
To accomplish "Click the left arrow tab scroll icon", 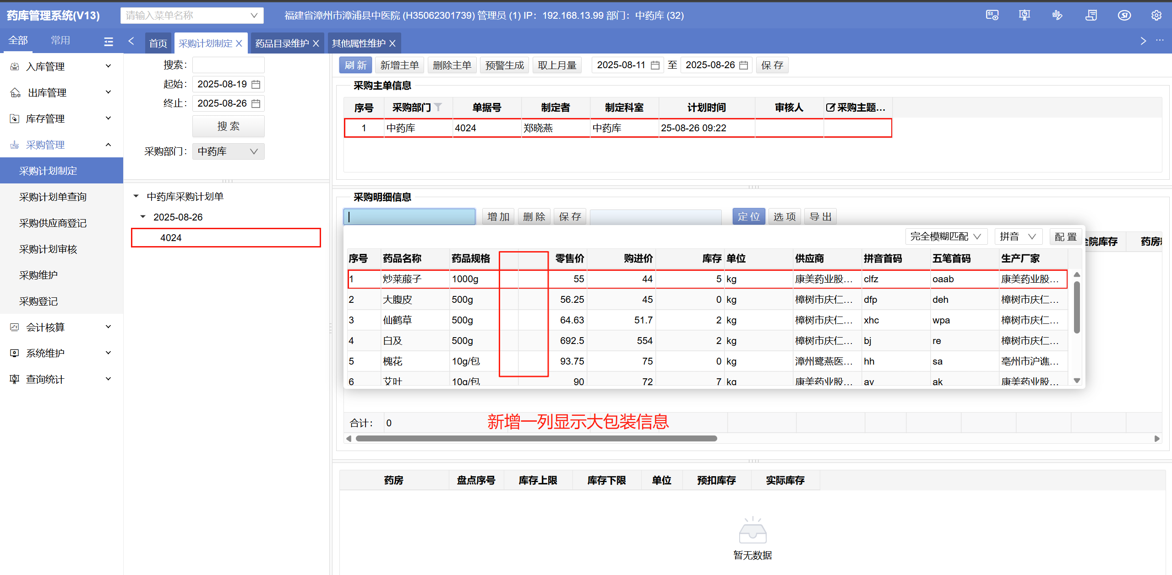I will tap(131, 41).
